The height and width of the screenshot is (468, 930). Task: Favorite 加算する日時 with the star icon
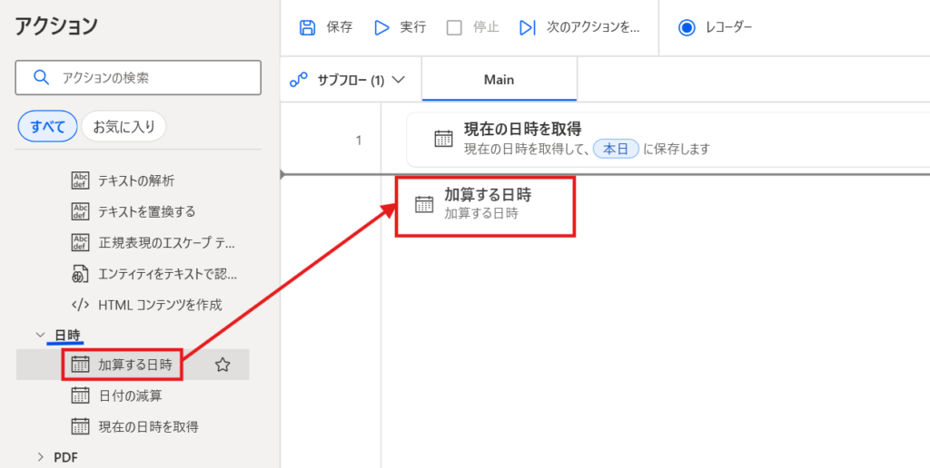coord(223,365)
